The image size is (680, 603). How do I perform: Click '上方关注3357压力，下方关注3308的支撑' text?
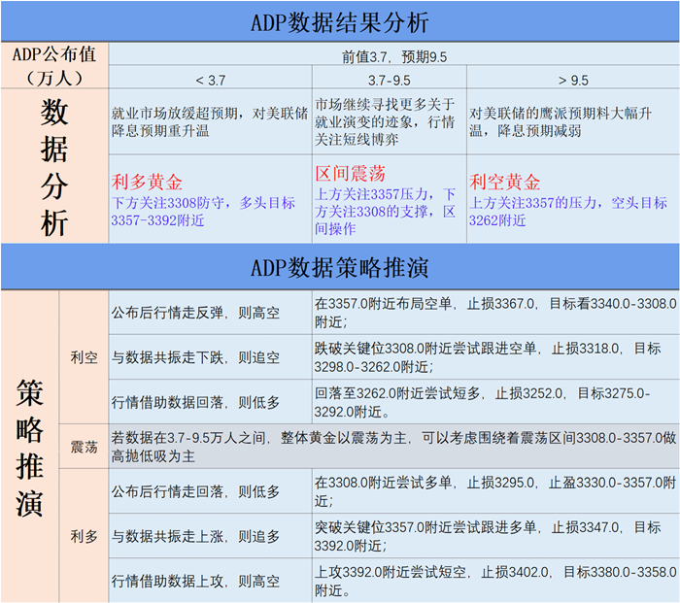click(x=385, y=211)
